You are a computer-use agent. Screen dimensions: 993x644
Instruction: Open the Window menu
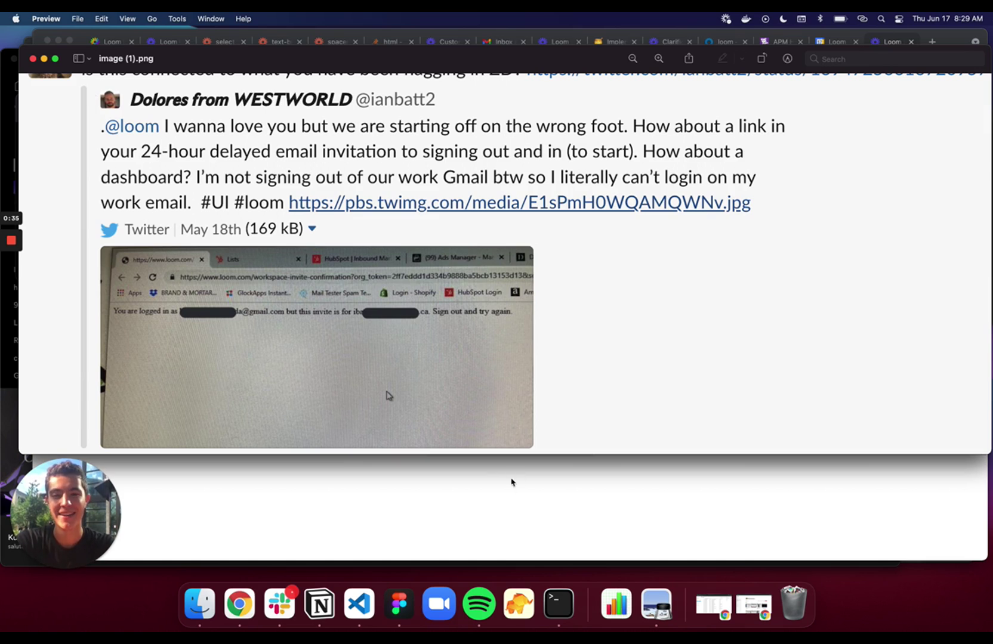click(x=211, y=18)
